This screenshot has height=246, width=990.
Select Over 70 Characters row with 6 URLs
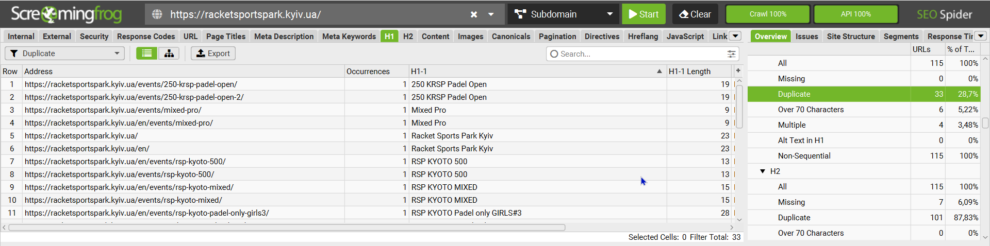click(x=863, y=109)
